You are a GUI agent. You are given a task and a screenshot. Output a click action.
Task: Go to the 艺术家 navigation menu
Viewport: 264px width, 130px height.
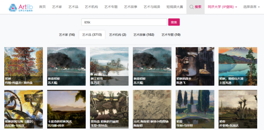pos(57,7)
